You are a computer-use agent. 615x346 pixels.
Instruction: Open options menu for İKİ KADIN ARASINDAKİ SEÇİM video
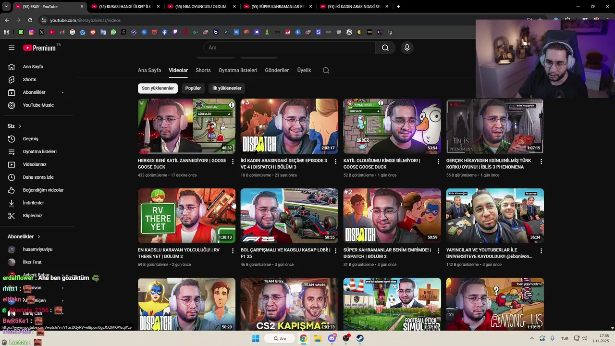click(336, 161)
